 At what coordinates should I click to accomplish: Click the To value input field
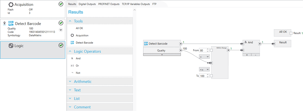click(x=203, y=76)
